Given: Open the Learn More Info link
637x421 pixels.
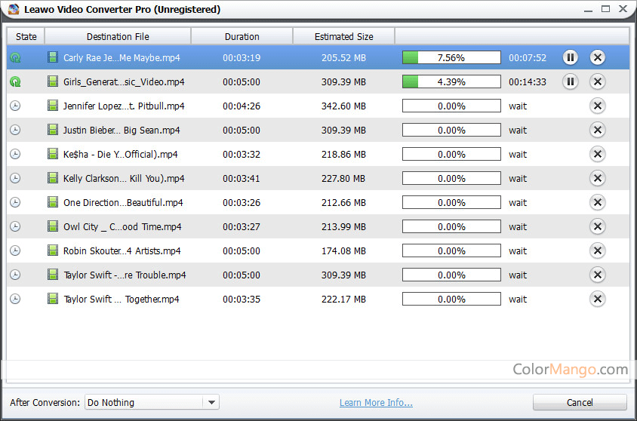Looking at the screenshot, I should tap(376, 403).
